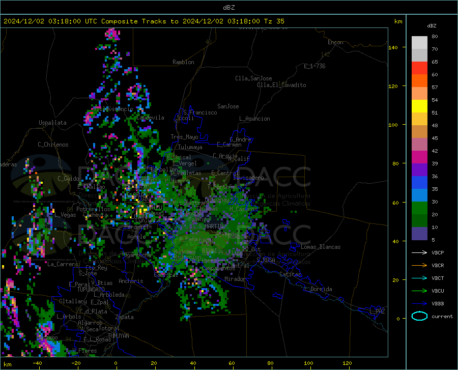Click the 'S_MARTIN' map label
Screen dimensions: 458x370
tap(211, 226)
